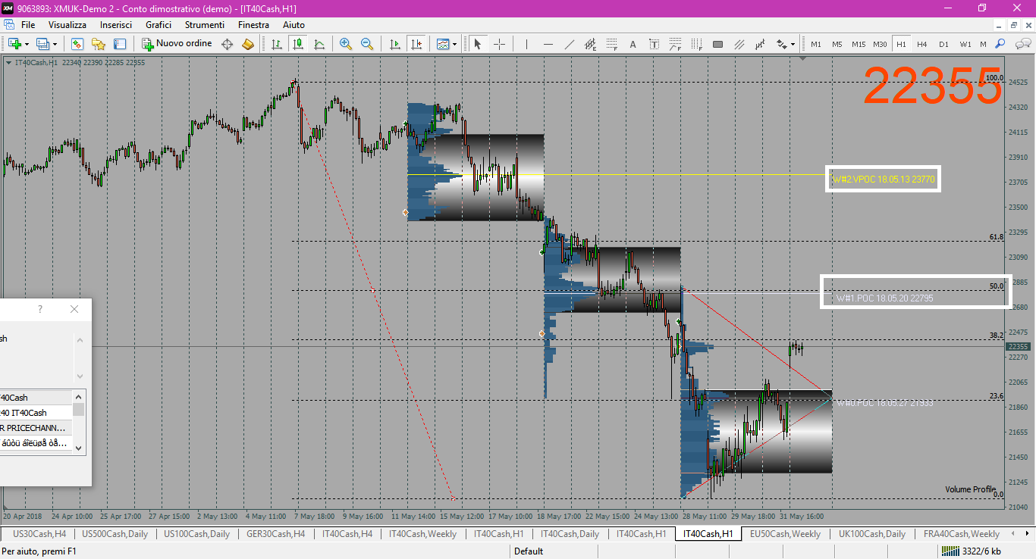
Task: Switch to M5 timeframe
Action: point(837,44)
